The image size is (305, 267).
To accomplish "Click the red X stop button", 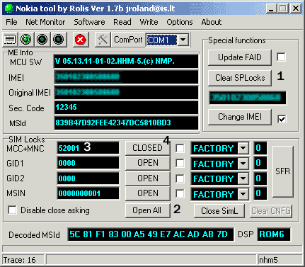I will [80, 40].
